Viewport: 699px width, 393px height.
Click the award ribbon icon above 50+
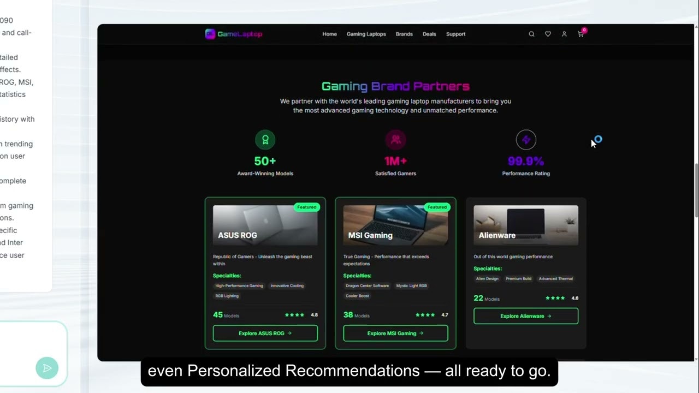[x=265, y=140]
